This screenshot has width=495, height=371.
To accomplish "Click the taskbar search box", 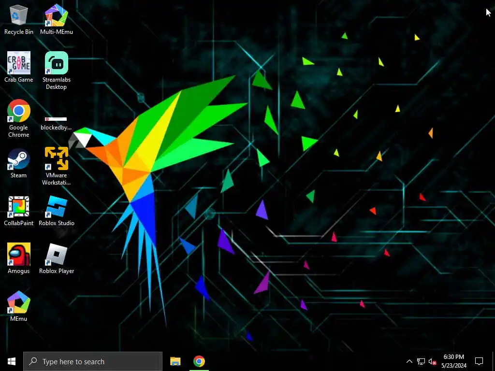I will pyautogui.click(x=93, y=361).
